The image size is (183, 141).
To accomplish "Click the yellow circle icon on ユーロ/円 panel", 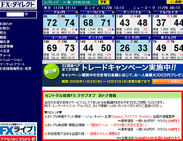I will [76, 37].
